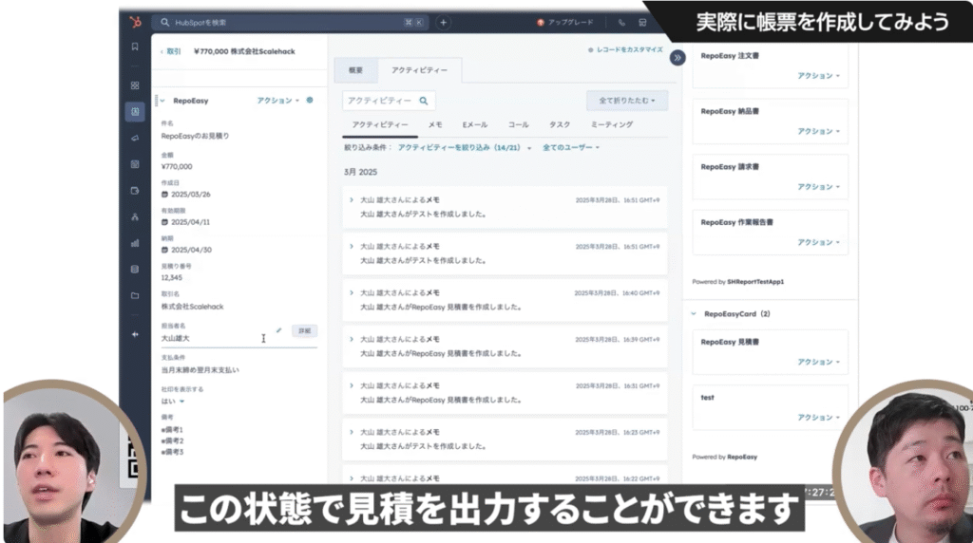Open the 全て折りたたむ dropdown
The image size is (973, 543).
point(627,101)
